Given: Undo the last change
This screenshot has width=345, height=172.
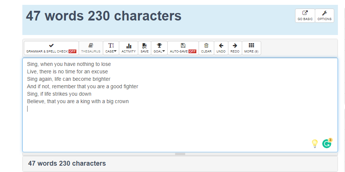Looking at the screenshot, I should 221,48.
